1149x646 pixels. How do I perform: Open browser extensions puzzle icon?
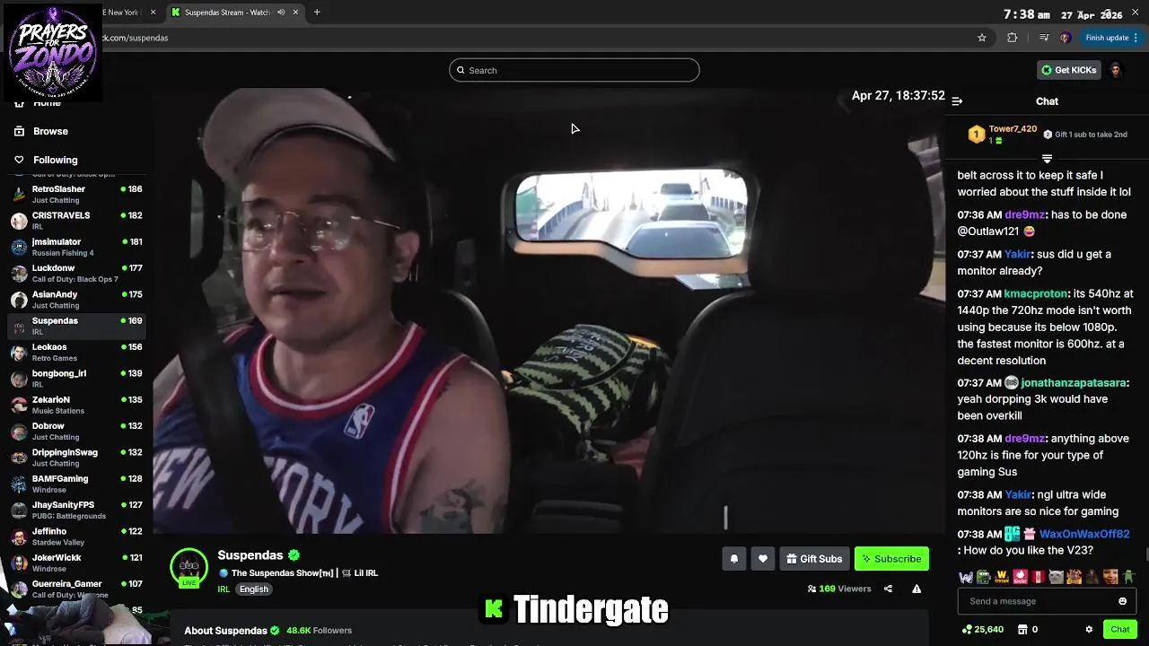tap(1013, 38)
